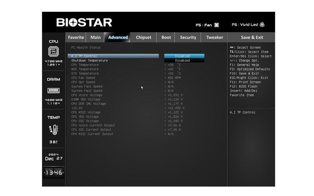Click the 4800 MHz DRAM frequency readout

point(53,100)
